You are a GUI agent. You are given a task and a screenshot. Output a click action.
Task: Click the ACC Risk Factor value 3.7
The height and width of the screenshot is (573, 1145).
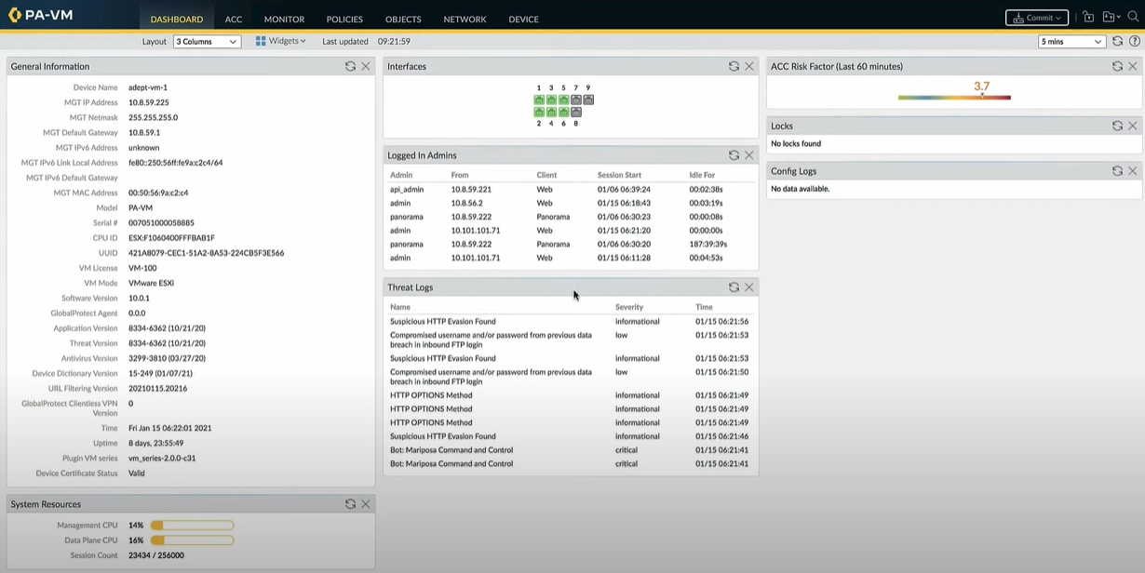982,86
